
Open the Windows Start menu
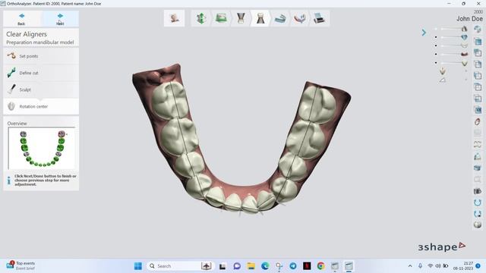[x=138, y=266]
